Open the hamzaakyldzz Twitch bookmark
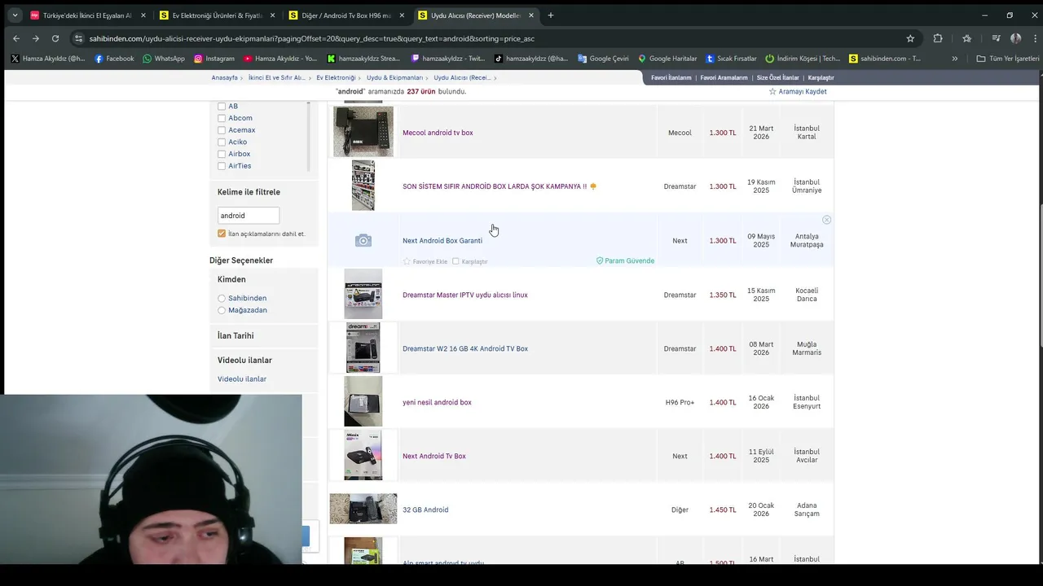1043x586 pixels. tap(448, 59)
